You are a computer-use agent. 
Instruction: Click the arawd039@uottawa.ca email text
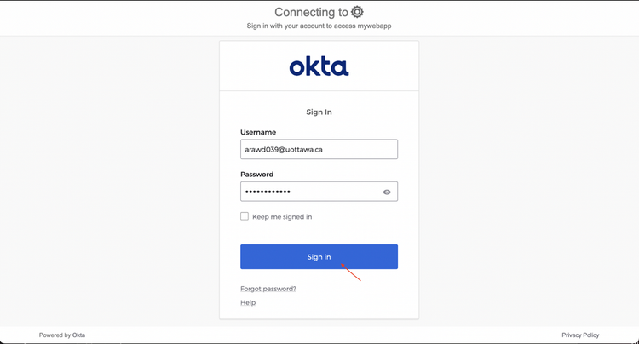[x=284, y=149]
